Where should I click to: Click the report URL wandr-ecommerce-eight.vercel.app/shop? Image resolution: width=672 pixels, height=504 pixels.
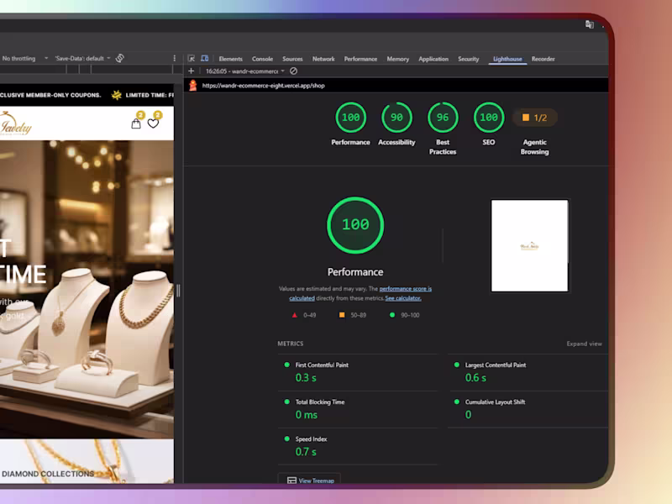click(x=263, y=86)
